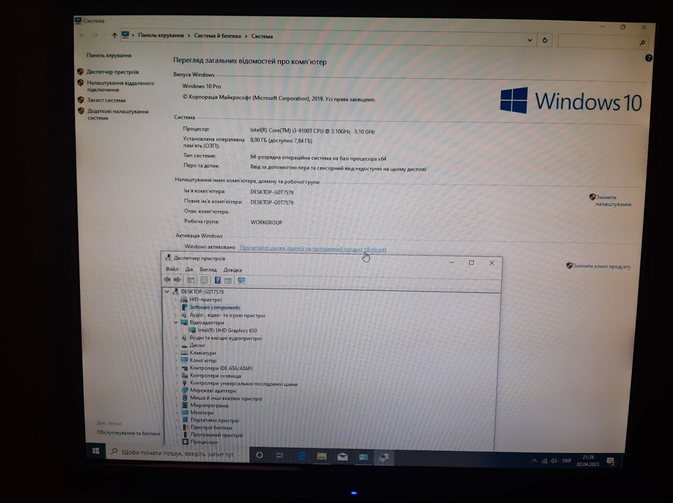Open Обслуговування та безпека link
This screenshot has width=673, height=503.
click(129, 433)
